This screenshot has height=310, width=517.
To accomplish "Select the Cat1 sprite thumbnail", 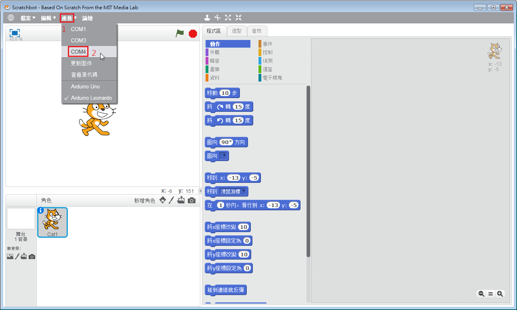I will click(53, 222).
